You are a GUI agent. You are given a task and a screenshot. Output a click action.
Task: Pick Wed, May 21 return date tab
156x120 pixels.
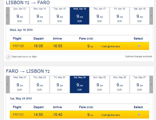coord(19,84)
